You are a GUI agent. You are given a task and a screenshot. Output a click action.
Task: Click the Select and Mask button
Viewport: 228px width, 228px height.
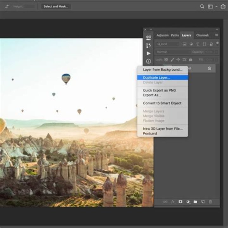[56, 6]
